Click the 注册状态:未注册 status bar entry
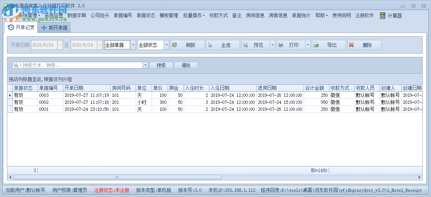 pos(111,190)
